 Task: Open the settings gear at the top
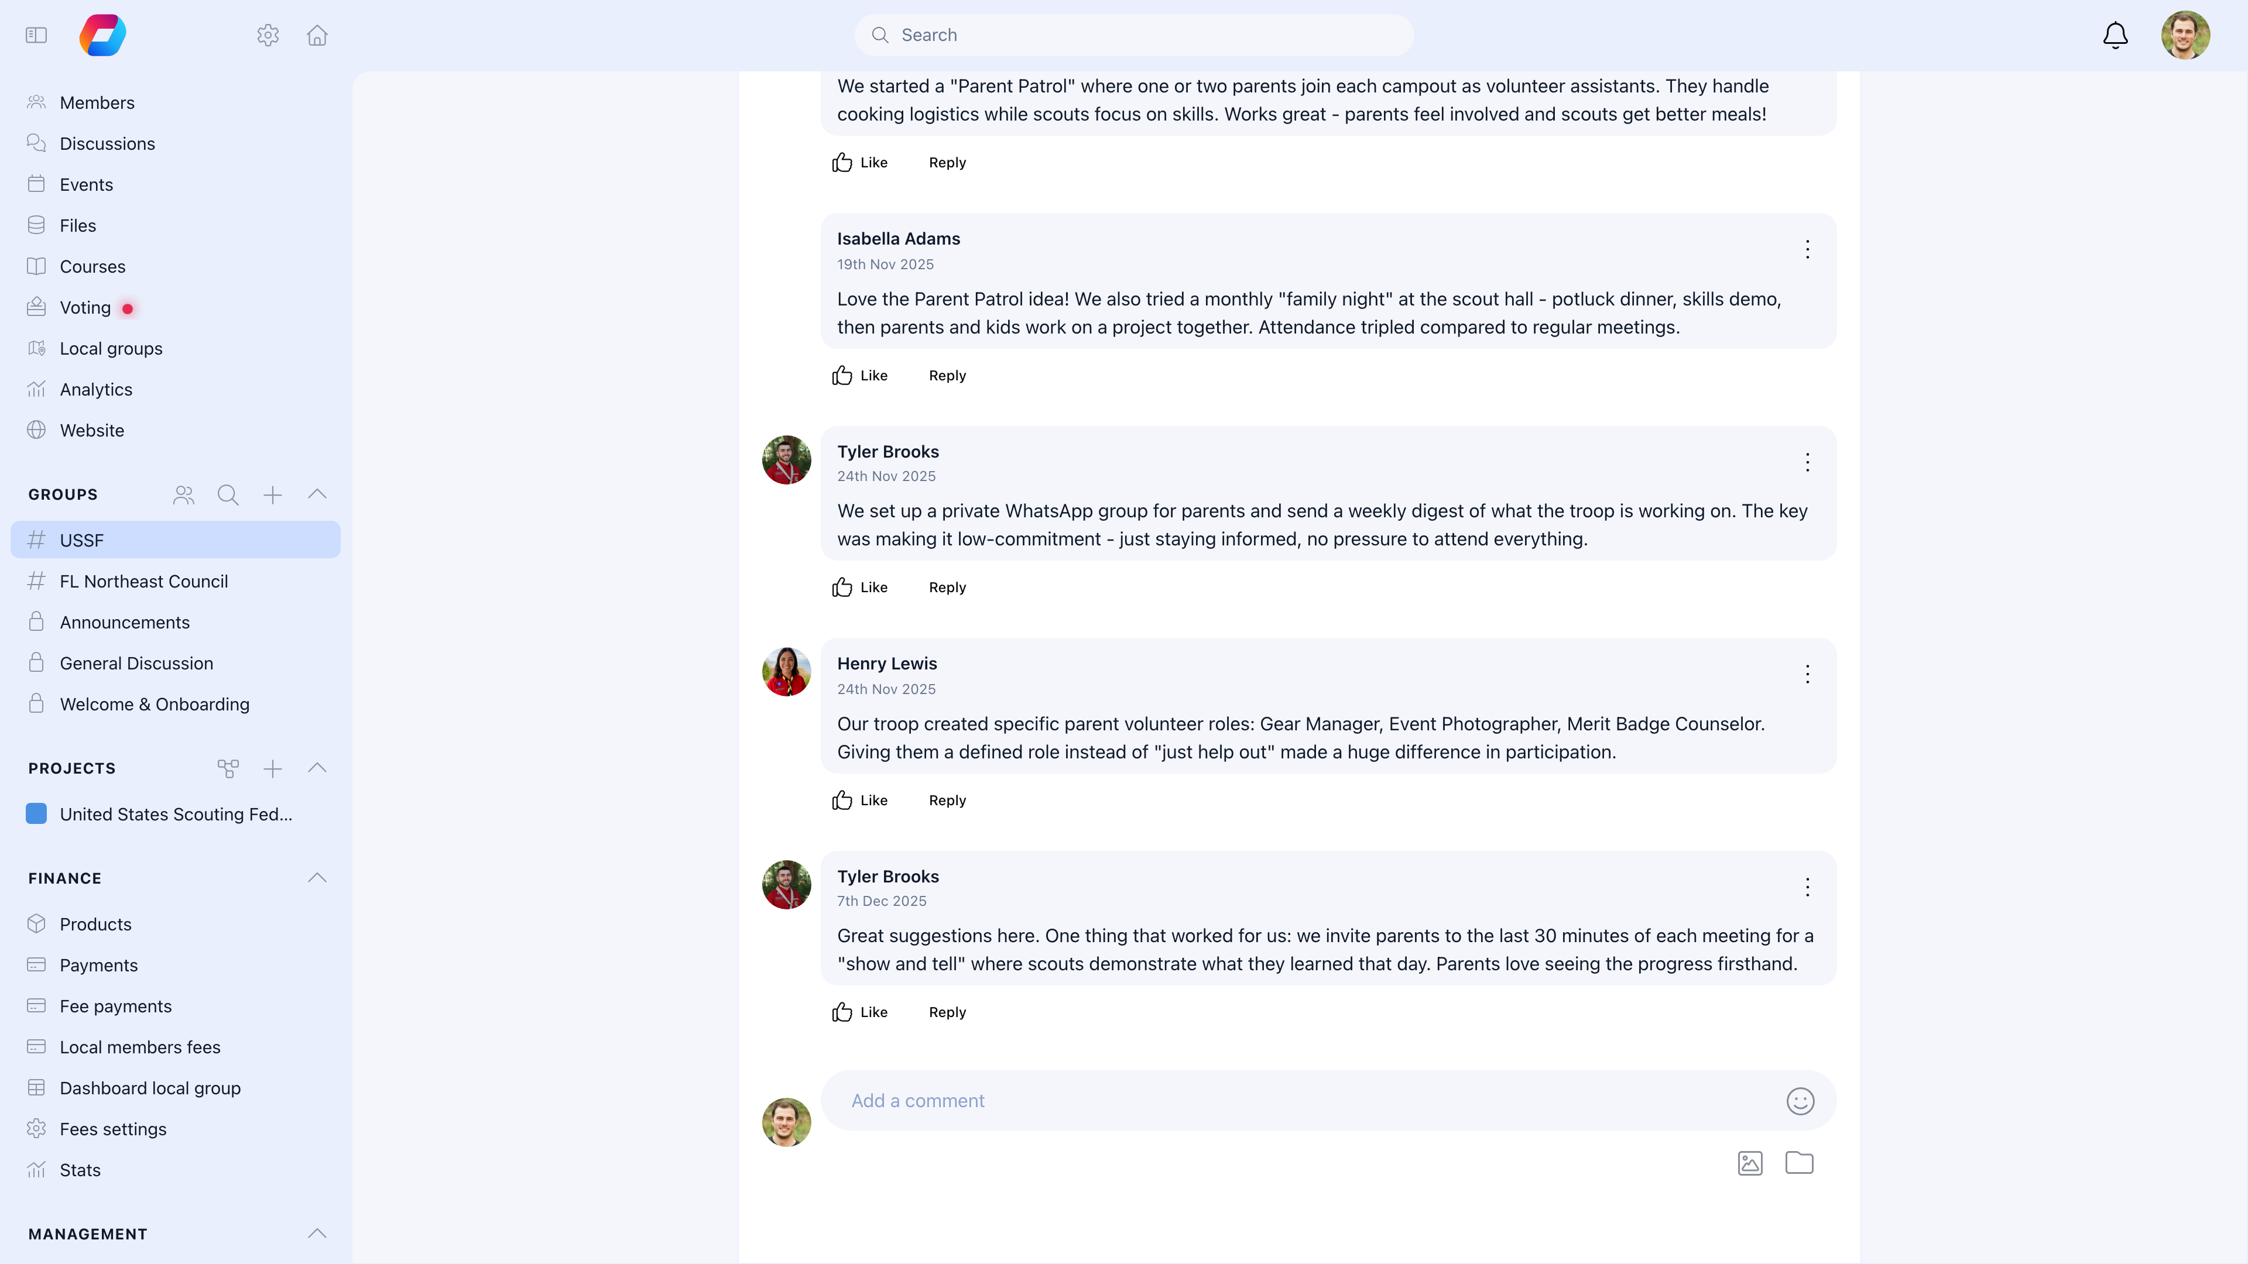[268, 35]
